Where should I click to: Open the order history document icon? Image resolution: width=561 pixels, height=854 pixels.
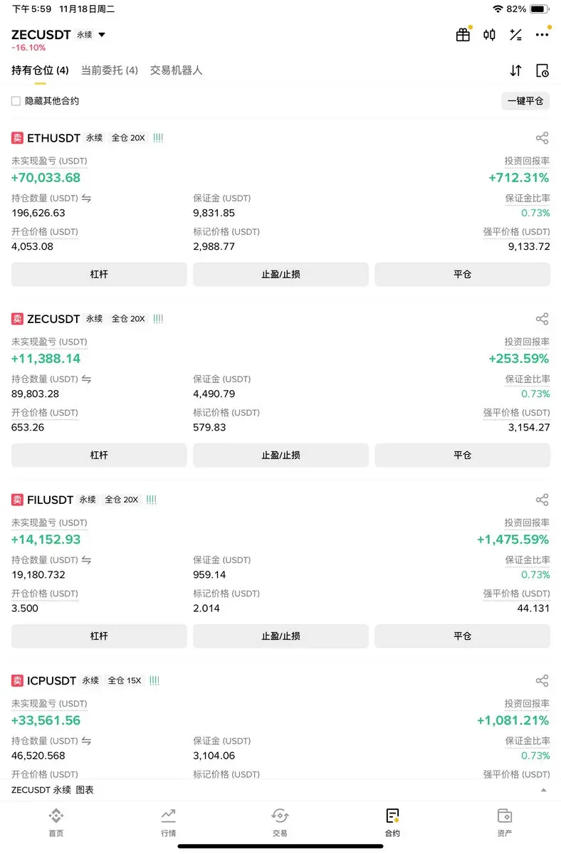pos(542,70)
